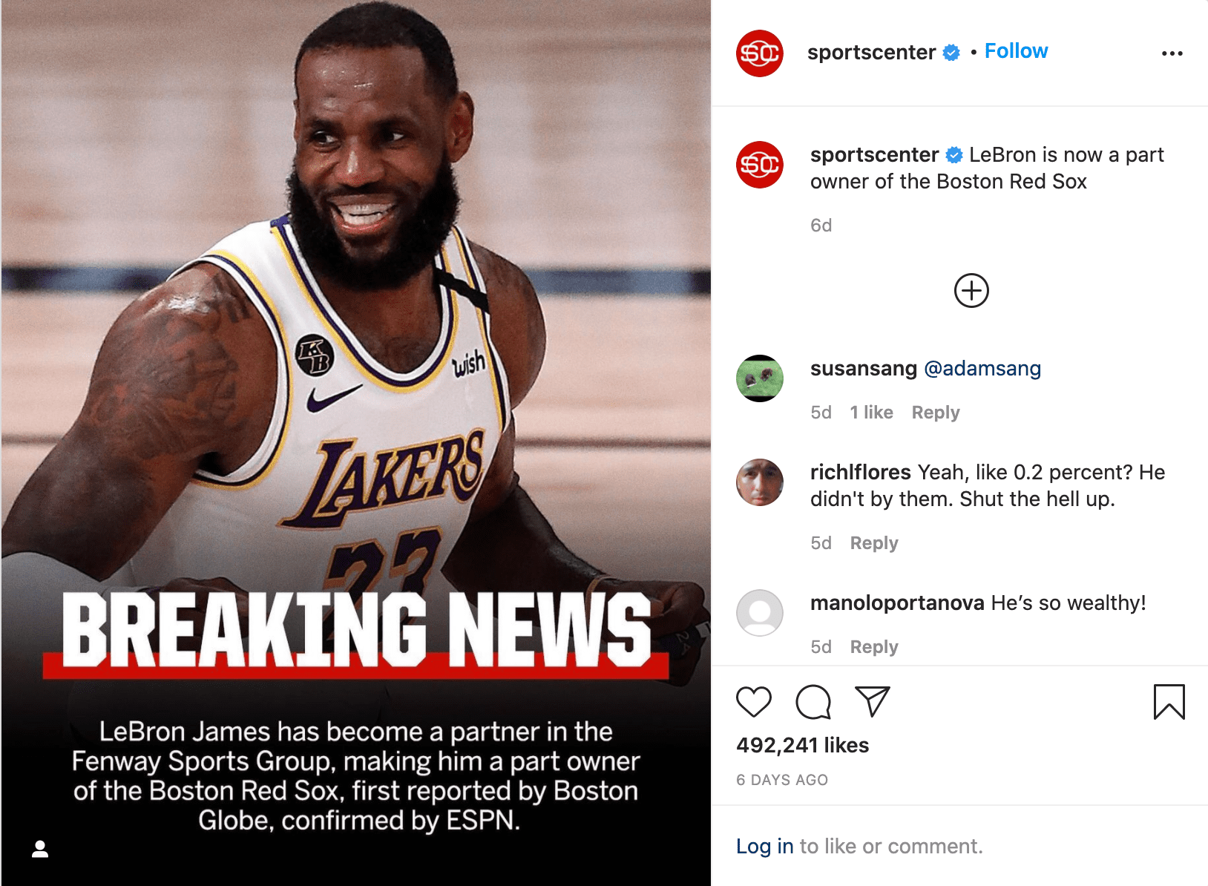
Task: View manoloportanova's default avatar
Action: tap(760, 613)
